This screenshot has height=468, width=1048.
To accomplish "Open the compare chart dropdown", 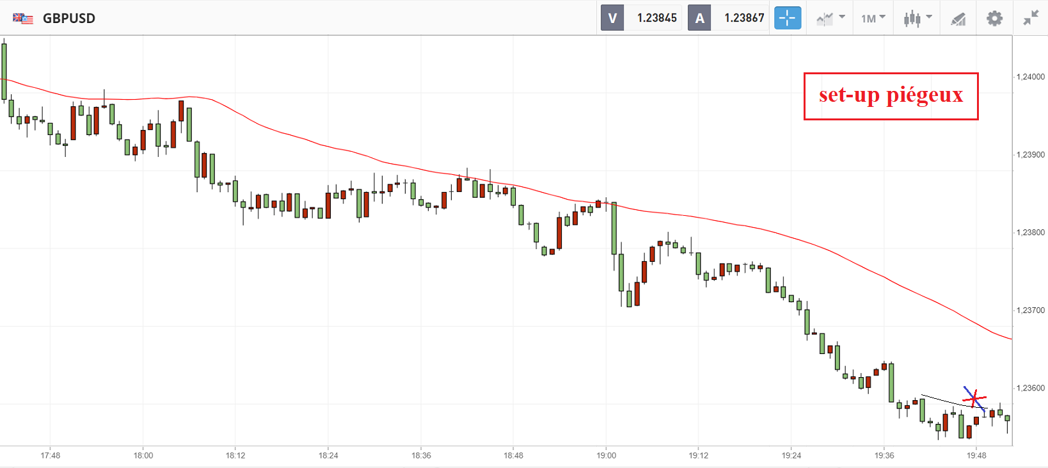I will coord(830,18).
